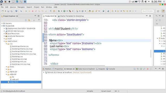Screen dimensions: 166x93
Task: Open the Navigate menu
Action: 21,7
